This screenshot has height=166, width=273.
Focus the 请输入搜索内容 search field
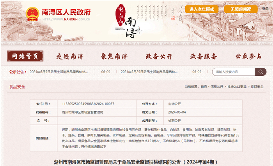[234, 72]
